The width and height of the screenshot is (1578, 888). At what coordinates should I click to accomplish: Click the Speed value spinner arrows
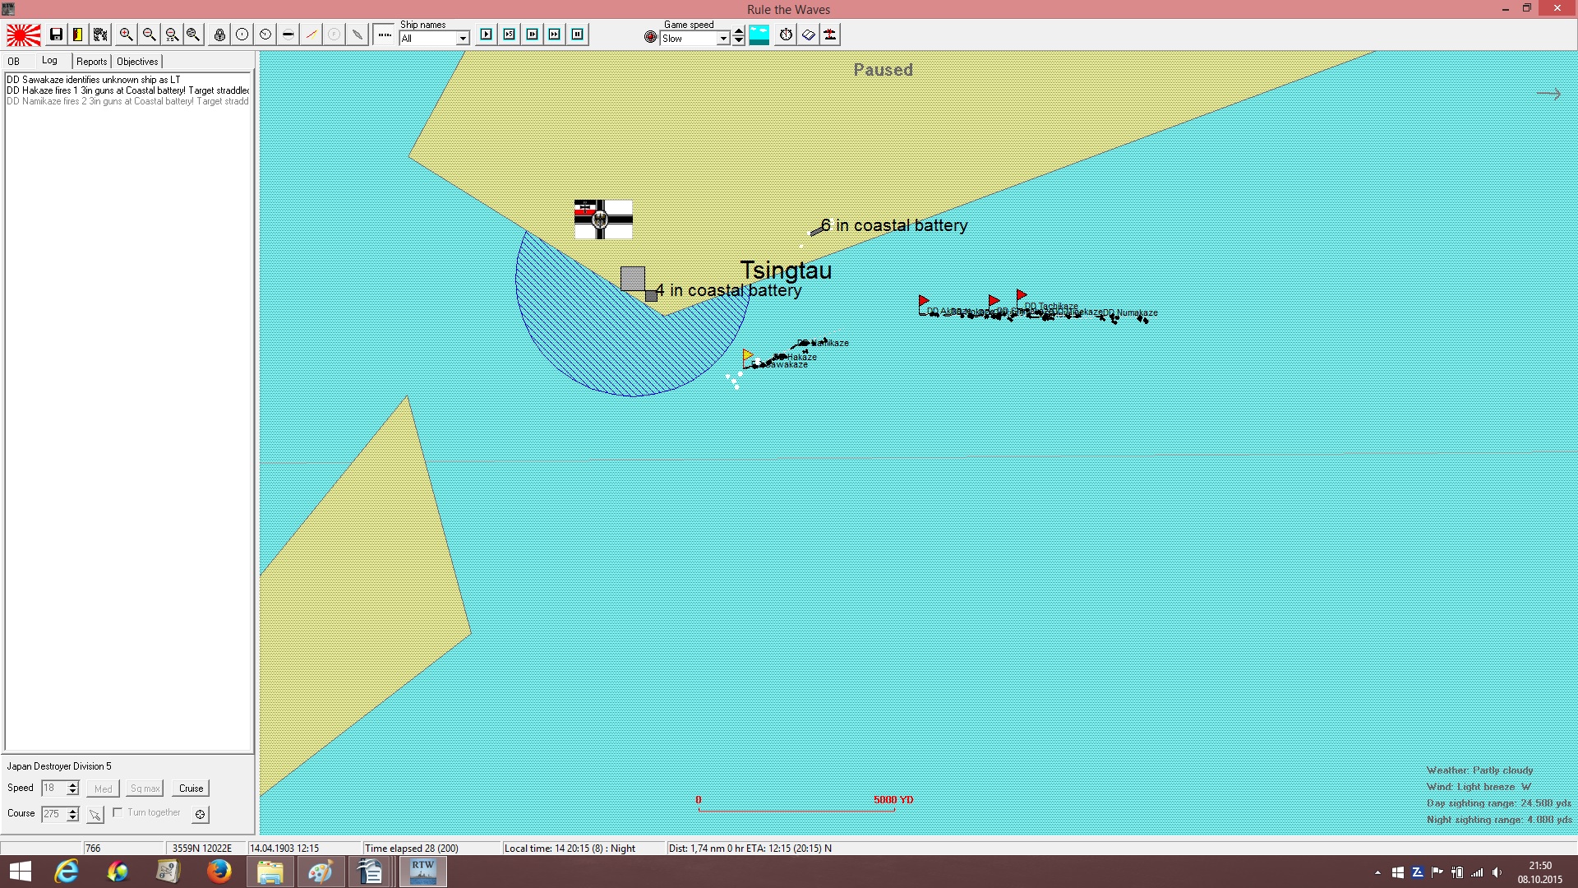[73, 789]
